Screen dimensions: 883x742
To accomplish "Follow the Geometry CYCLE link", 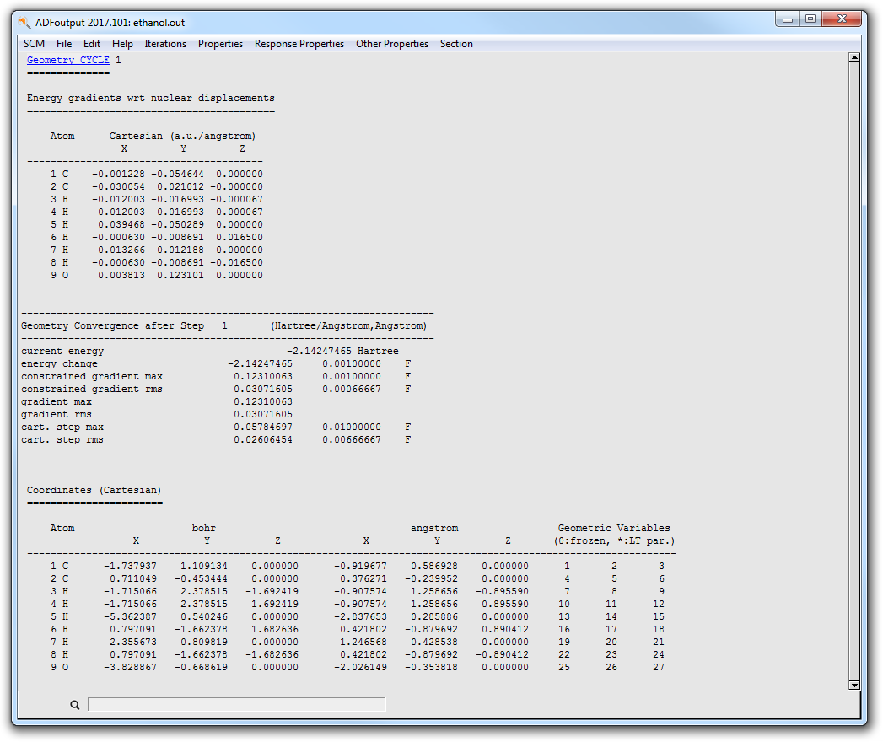I will click(x=68, y=60).
